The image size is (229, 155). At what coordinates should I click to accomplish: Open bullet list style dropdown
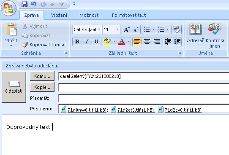154,29
